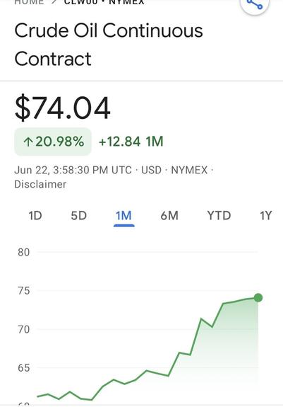This screenshot has width=283, height=407.
Task: Click the 75 axis label on chart
Action: [23, 291]
